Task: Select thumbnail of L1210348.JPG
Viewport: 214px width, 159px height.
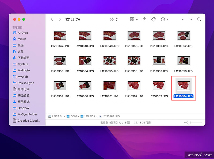Action: 85,36
